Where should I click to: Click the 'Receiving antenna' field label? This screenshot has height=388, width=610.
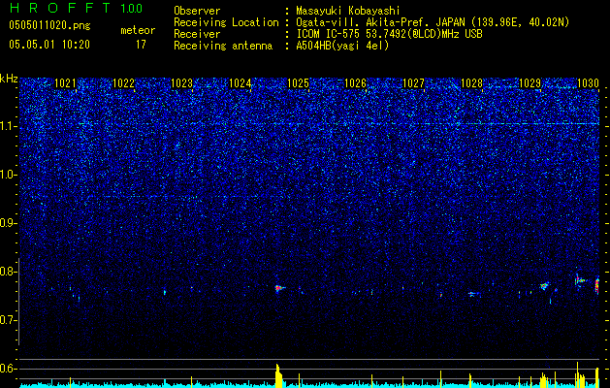[x=223, y=46]
